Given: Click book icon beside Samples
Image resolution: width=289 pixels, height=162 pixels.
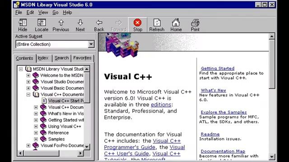Looking at the screenshot, I should click(43, 139).
